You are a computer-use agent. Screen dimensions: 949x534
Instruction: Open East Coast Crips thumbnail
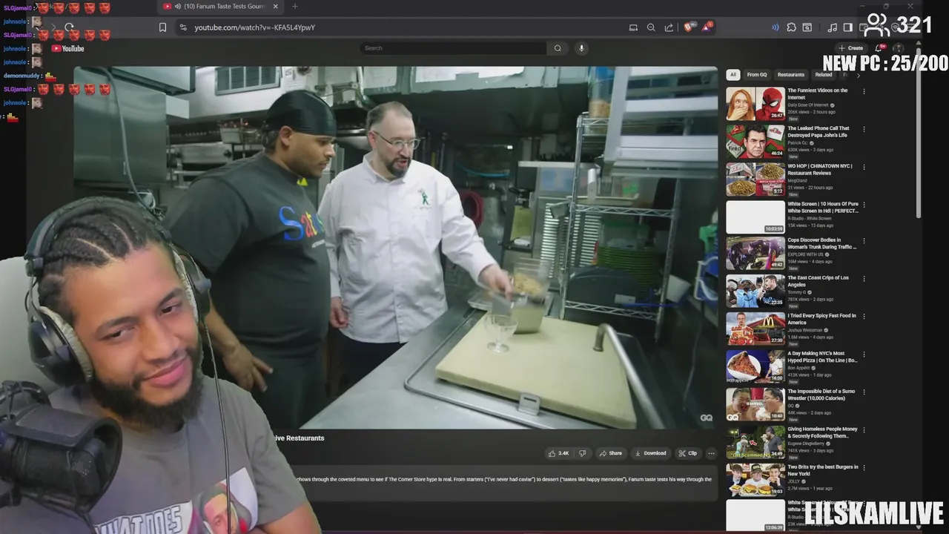tap(755, 291)
